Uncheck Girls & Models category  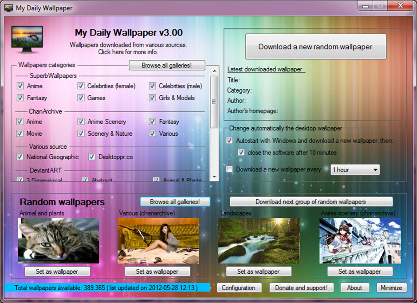(x=152, y=98)
